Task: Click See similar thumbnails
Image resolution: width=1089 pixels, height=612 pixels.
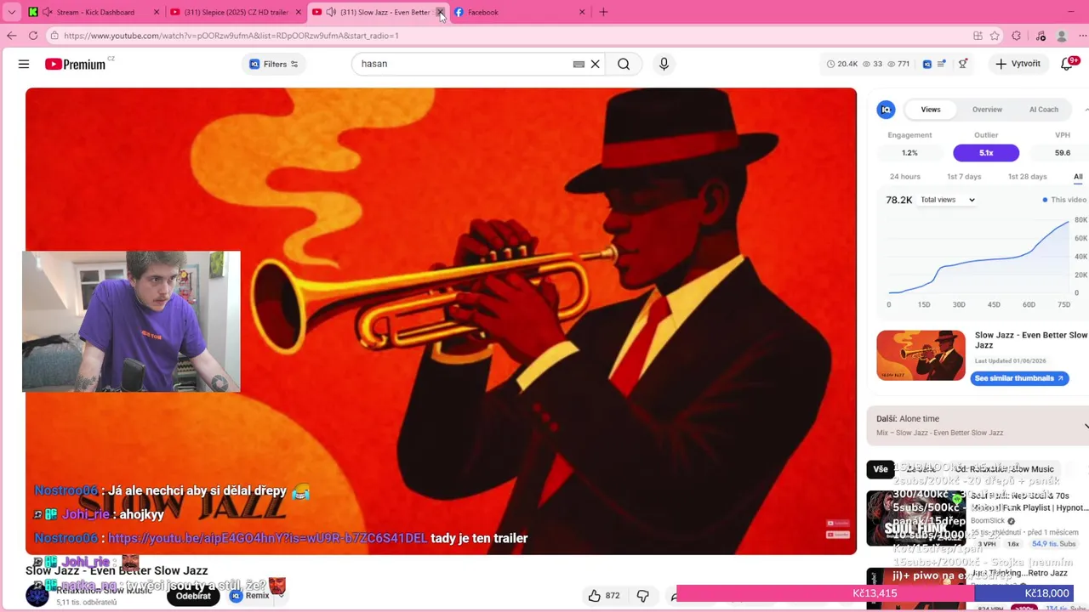Action: point(1019,378)
